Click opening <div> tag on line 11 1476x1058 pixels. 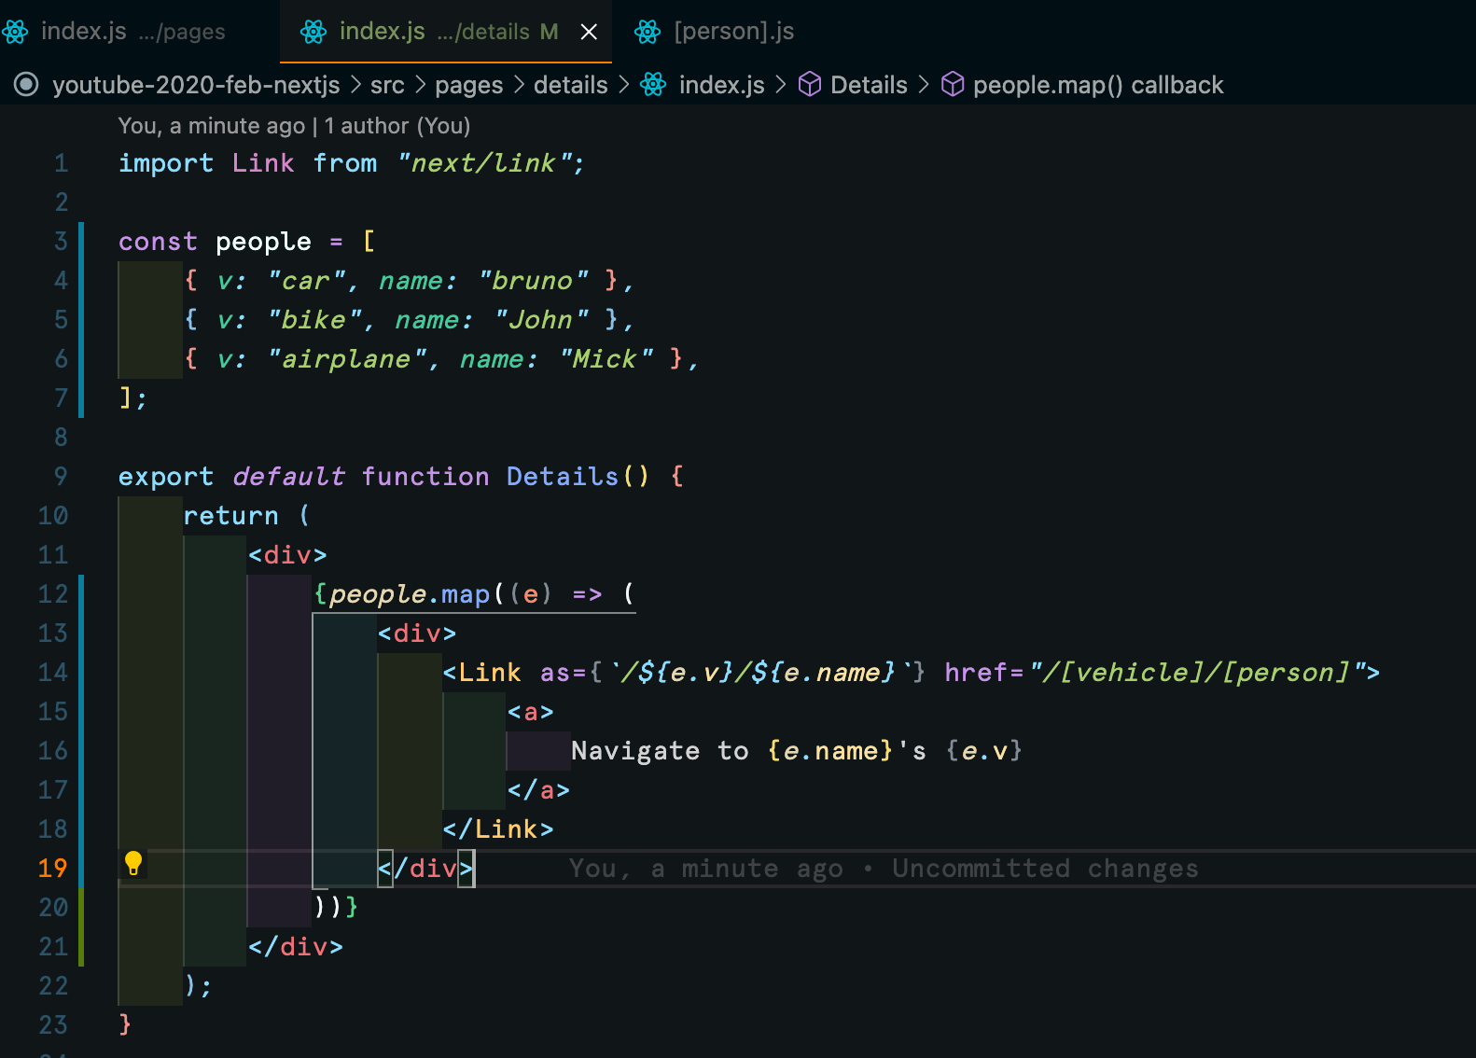click(287, 555)
